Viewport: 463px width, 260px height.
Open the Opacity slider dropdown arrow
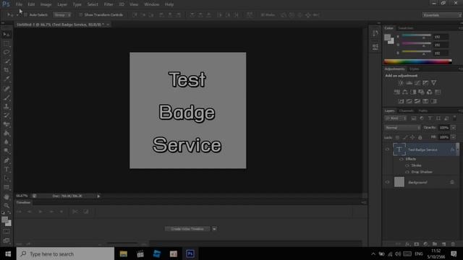point(454,128)
